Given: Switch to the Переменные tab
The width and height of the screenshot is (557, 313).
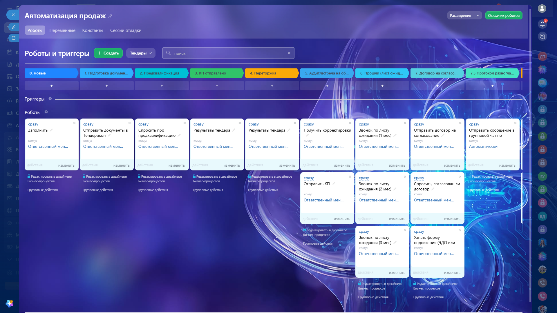Looking at the screenshot, I should click(62, 30).
